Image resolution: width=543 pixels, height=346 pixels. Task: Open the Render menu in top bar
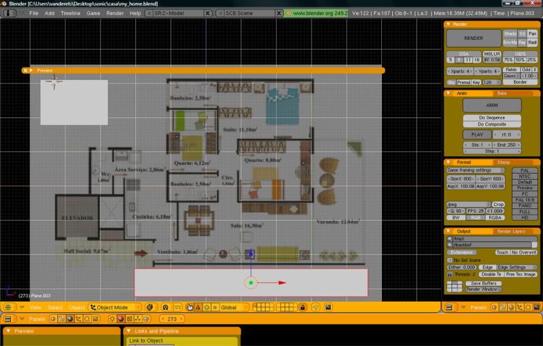pyautogui.click(x=115, y=13)
